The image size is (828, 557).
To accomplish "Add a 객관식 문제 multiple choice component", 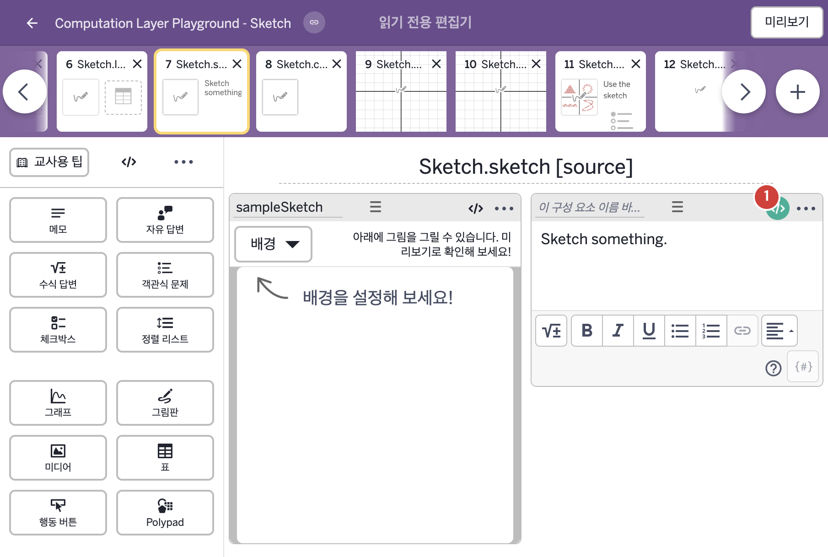I will 165,275.
